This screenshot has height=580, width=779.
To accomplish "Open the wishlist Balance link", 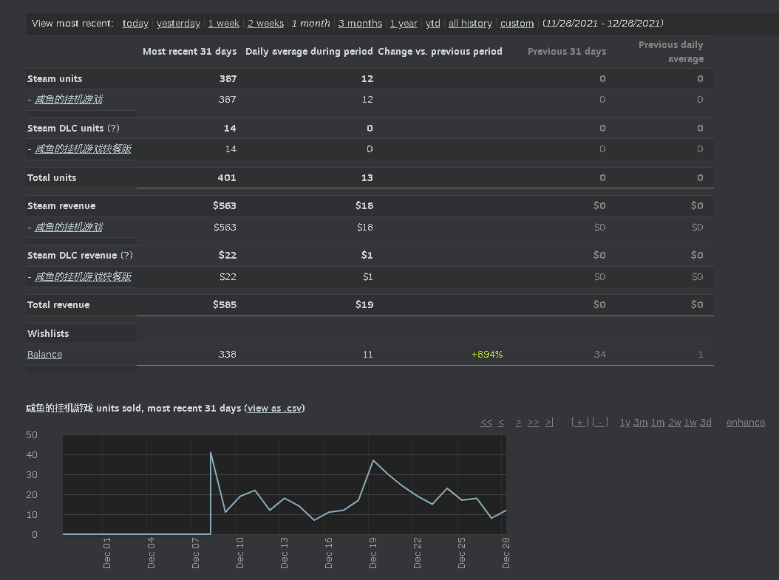I will (x=44, y=355).
